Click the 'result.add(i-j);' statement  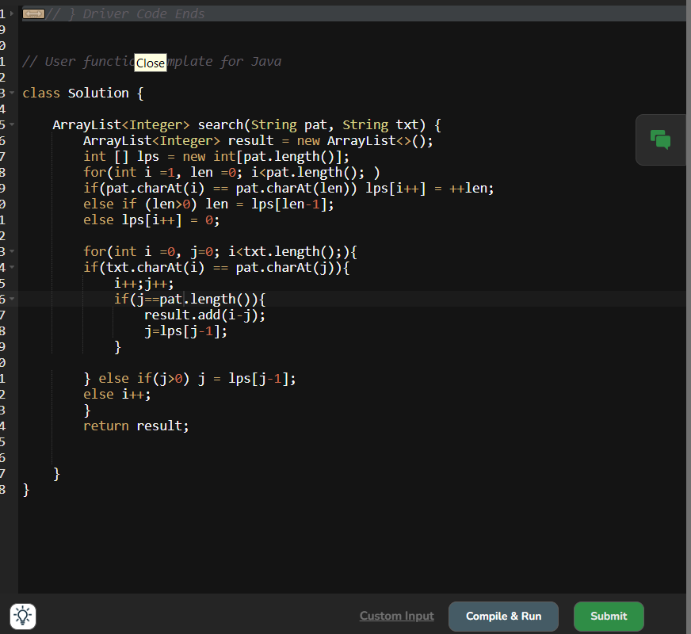click(x=205, y=315)
